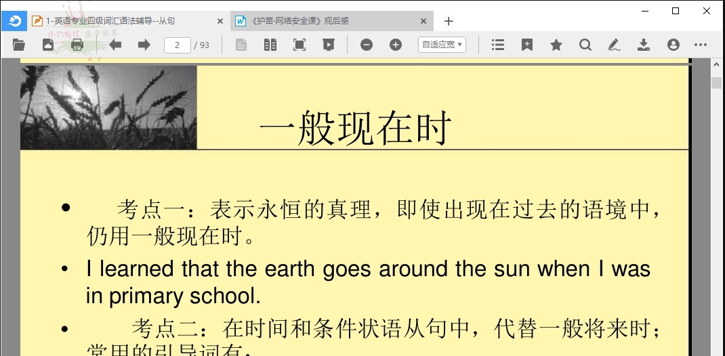Click the save-to-cloud document icon

point(48,45)
